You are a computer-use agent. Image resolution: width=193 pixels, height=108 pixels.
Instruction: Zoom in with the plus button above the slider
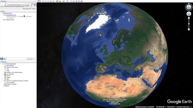coord(189,18)
